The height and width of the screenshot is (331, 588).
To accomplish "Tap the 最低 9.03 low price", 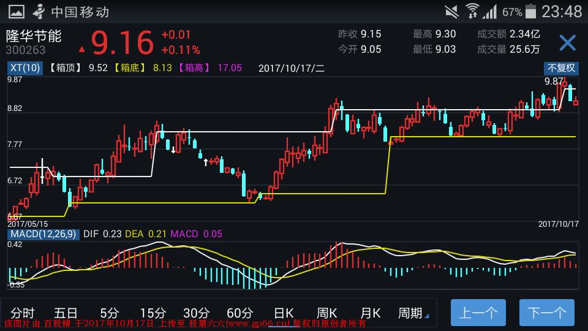I will pos(434,49).
